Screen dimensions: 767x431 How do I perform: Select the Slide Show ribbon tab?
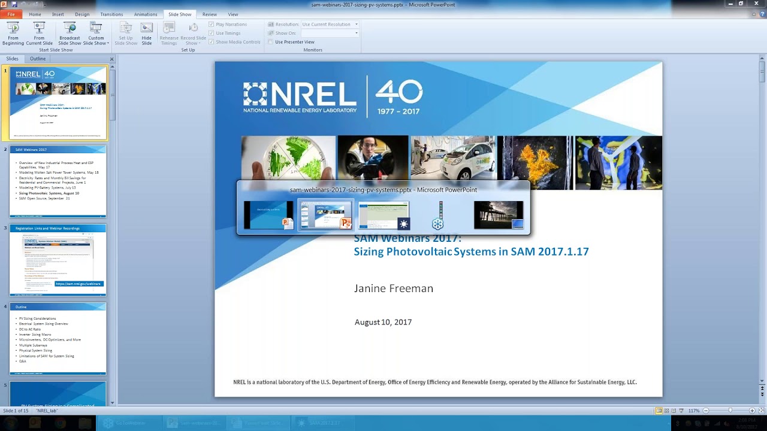point(180,14)
